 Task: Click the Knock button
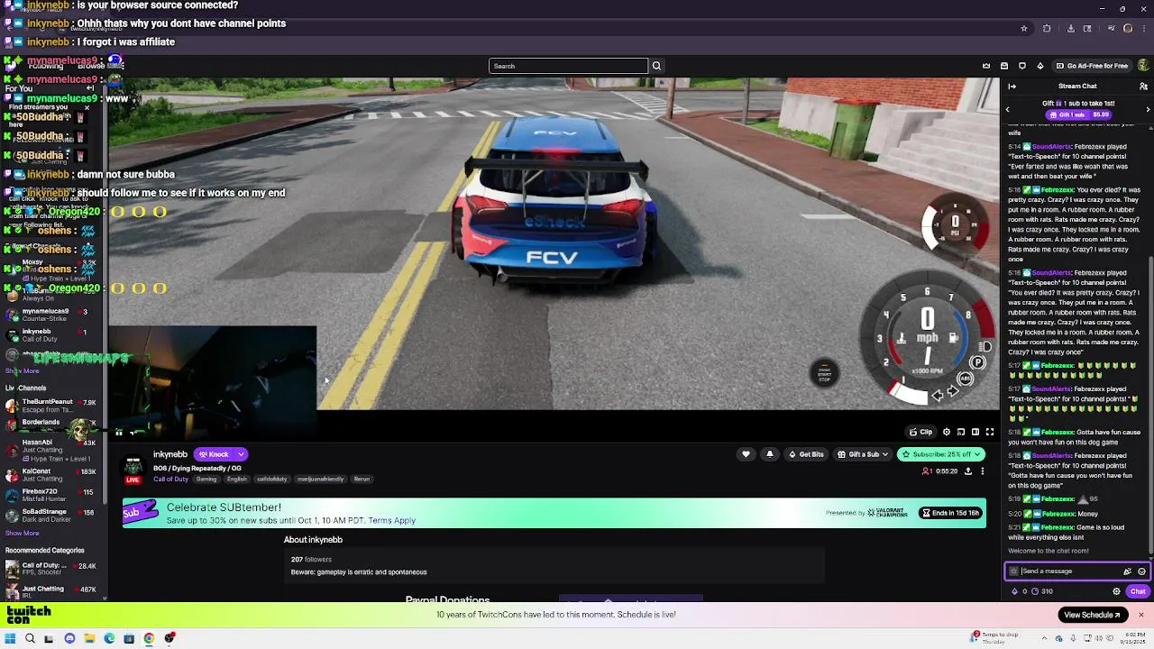pyautogui.click(x=214, y=454)
